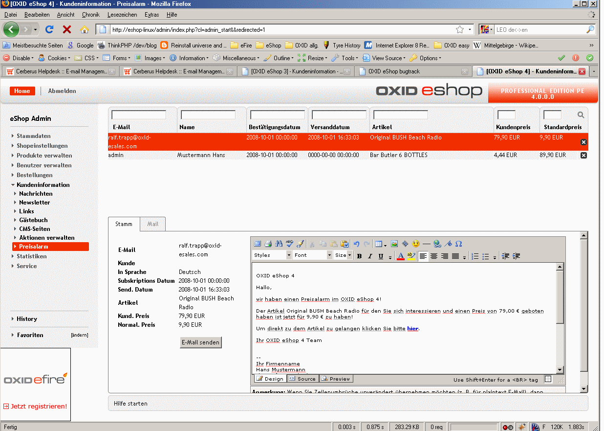Image resolution: width=604 pixels, height=431 pixels.
Task: Open the Font dropdown in editor
Action: (313, 255)
